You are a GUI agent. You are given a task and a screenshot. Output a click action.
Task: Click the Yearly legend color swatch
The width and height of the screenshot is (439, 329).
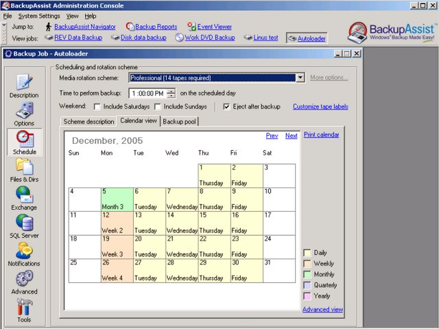[x=307, y=296]
